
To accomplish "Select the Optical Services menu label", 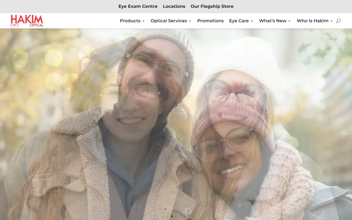I will (x=169, y=21).
